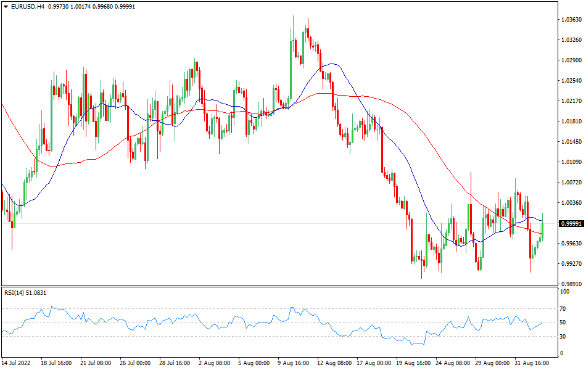
Task: Click the 31 Aug 16:00 date label
Action: click(x=532, y=363)
